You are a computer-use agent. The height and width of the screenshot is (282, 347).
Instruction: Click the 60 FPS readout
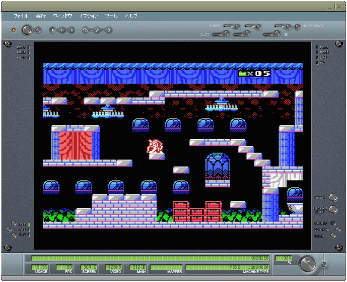(64, 267)
